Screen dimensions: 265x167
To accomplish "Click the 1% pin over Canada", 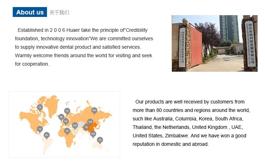I will point(40,107).
